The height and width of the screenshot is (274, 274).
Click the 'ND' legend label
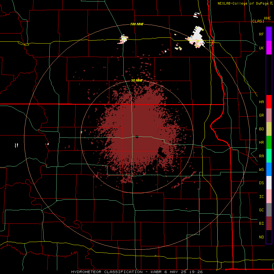tap(261, 237)
